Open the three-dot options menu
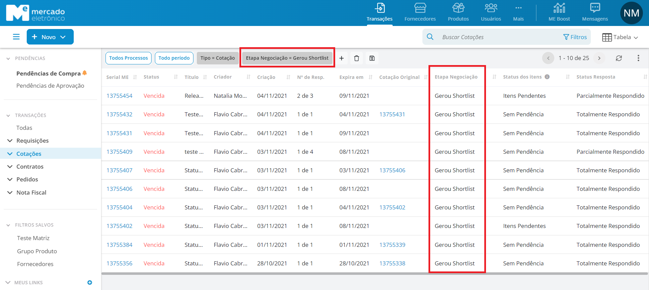This screenshot has width=649, height=290. [x=638, y=58]
